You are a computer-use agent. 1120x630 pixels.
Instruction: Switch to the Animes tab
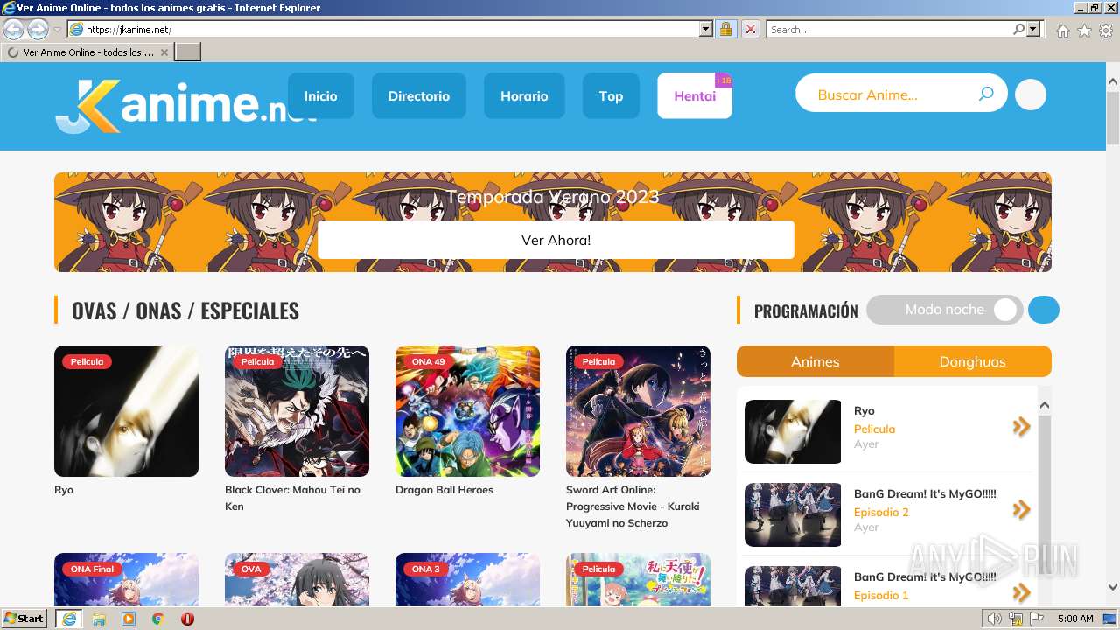click(x=815, y=361)
